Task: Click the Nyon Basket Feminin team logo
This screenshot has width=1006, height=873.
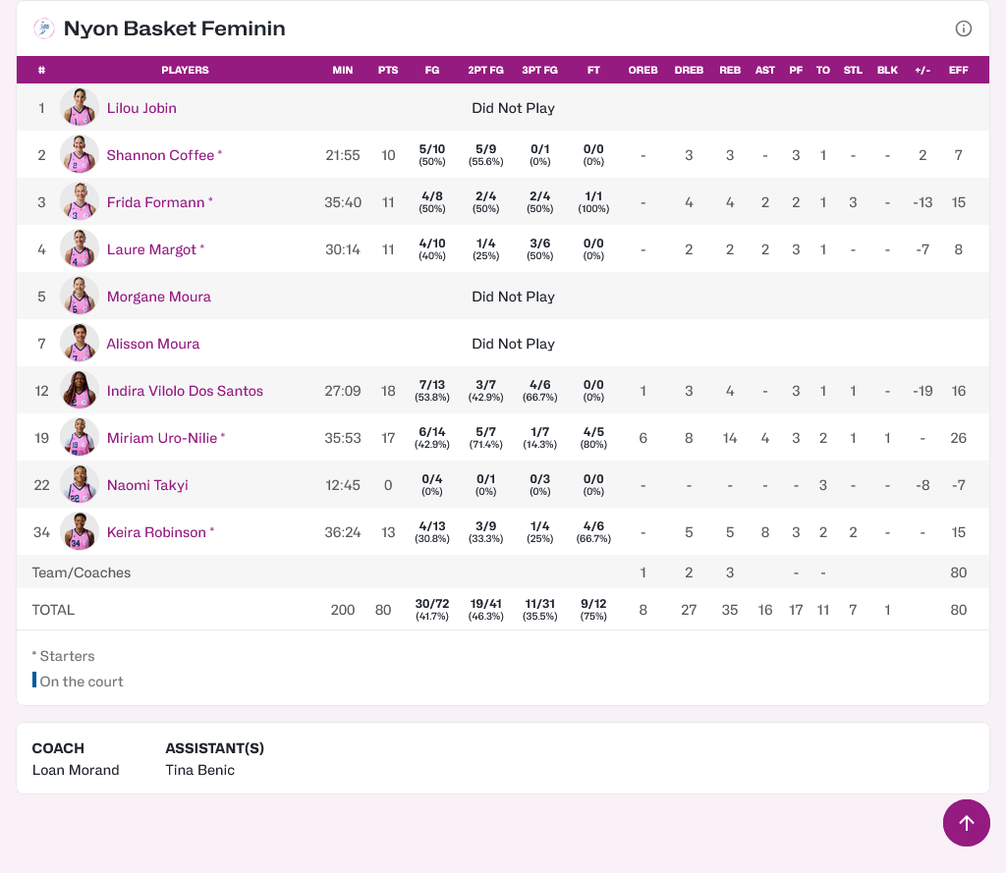Action: pyautogui.click(x=44, y=28)
